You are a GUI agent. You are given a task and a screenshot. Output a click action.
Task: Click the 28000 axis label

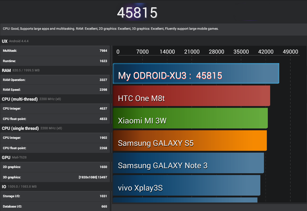(x=216, y=52)
